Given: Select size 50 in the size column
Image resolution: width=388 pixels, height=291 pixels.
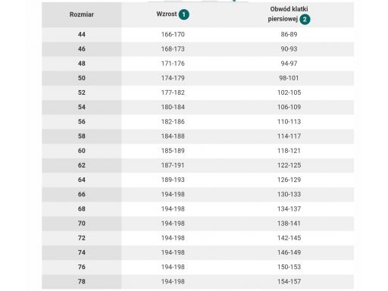Looking at the screenshot, I should [x=82, y=78].
